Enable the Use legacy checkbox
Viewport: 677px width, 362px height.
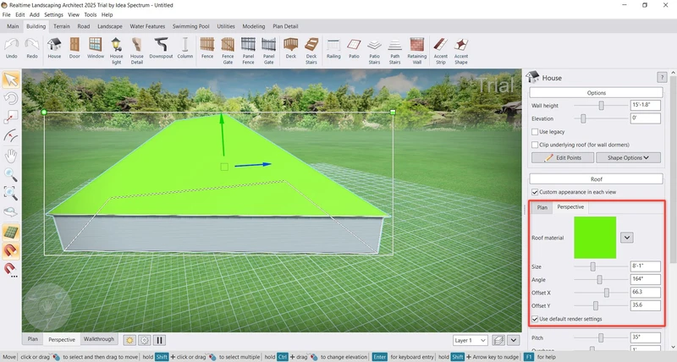point(535,132)
